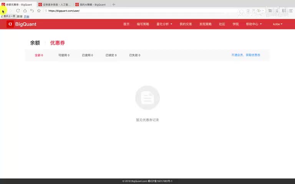The image size is (295, 184).
Task: Open 发现策略 navigation item
Action: coord(206,24)
